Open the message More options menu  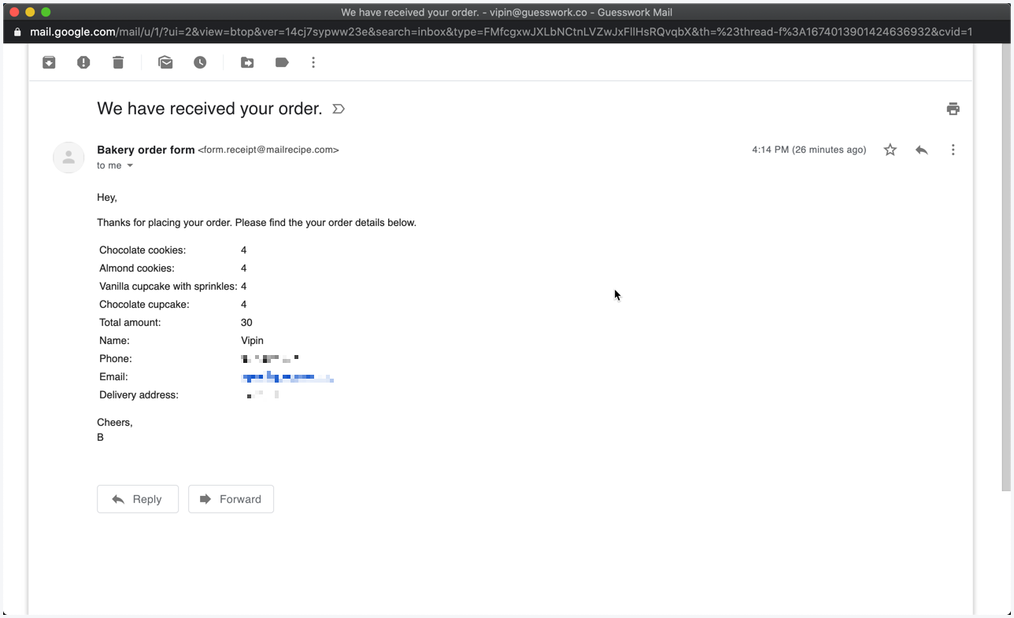tap(953, 150)
